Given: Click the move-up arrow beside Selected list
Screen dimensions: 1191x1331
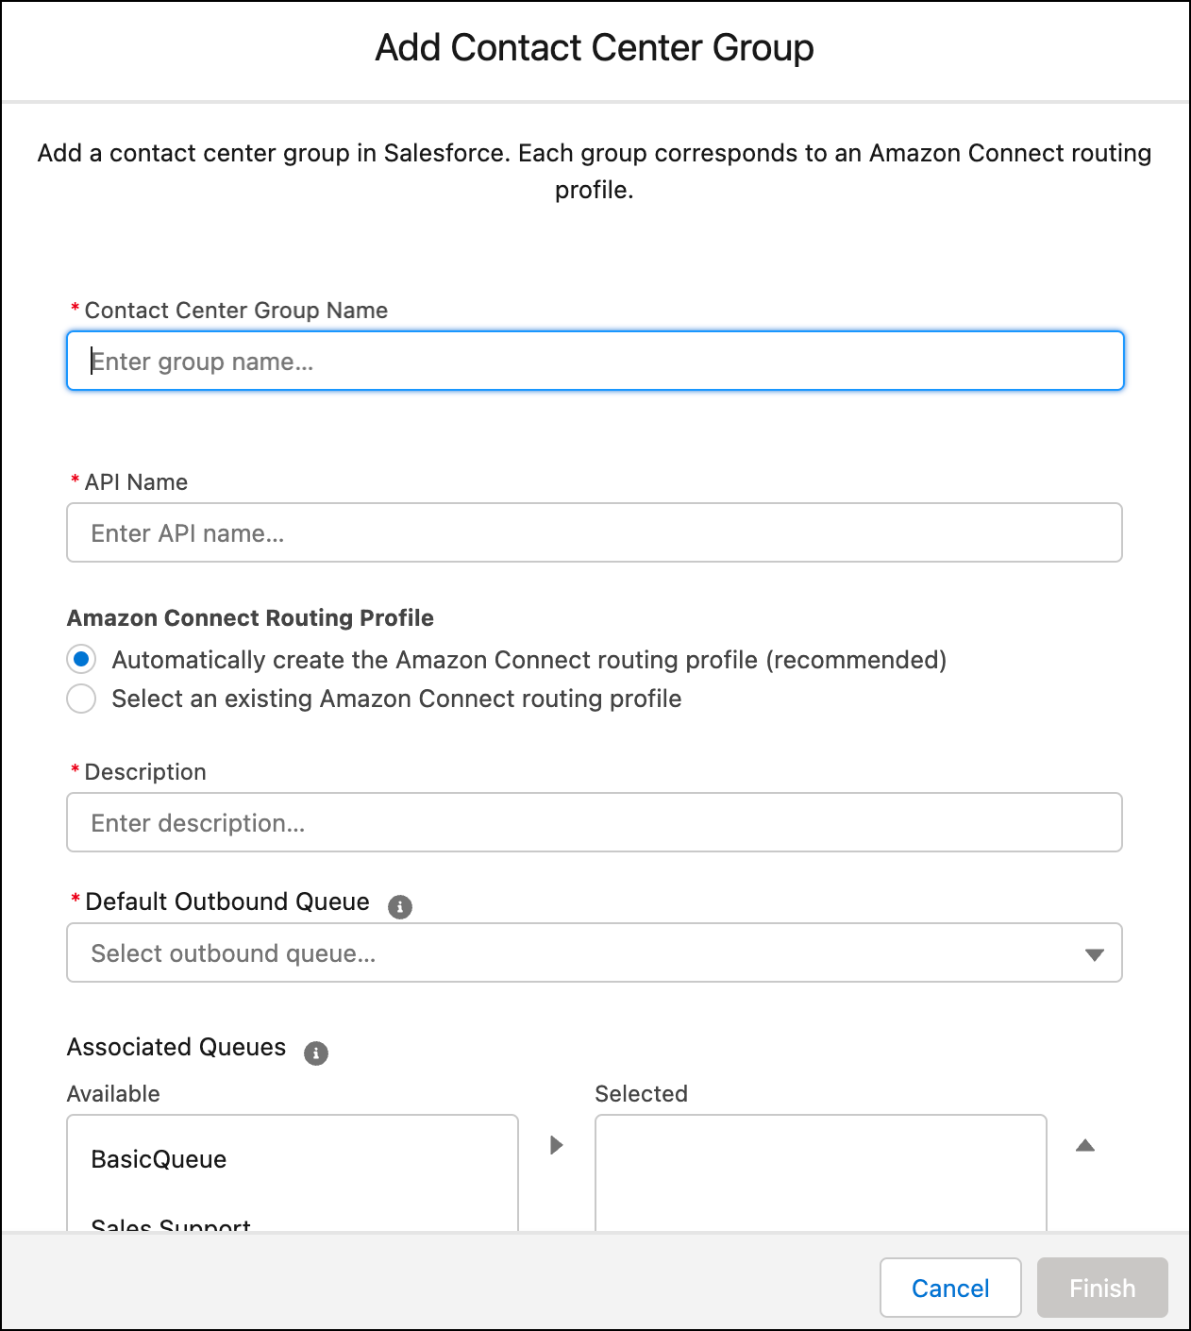Looking at the screenshot, I should (x=1085, y=1145).
